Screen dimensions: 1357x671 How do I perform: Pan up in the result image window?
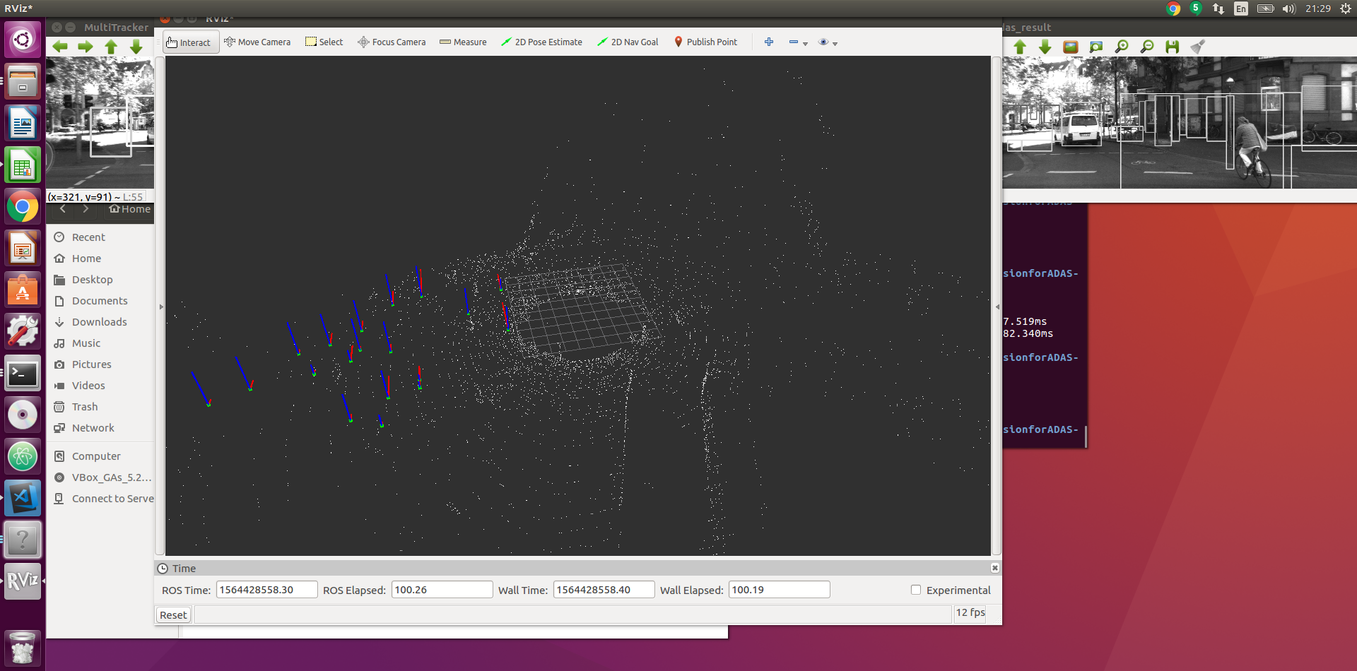click(1020, 47)
